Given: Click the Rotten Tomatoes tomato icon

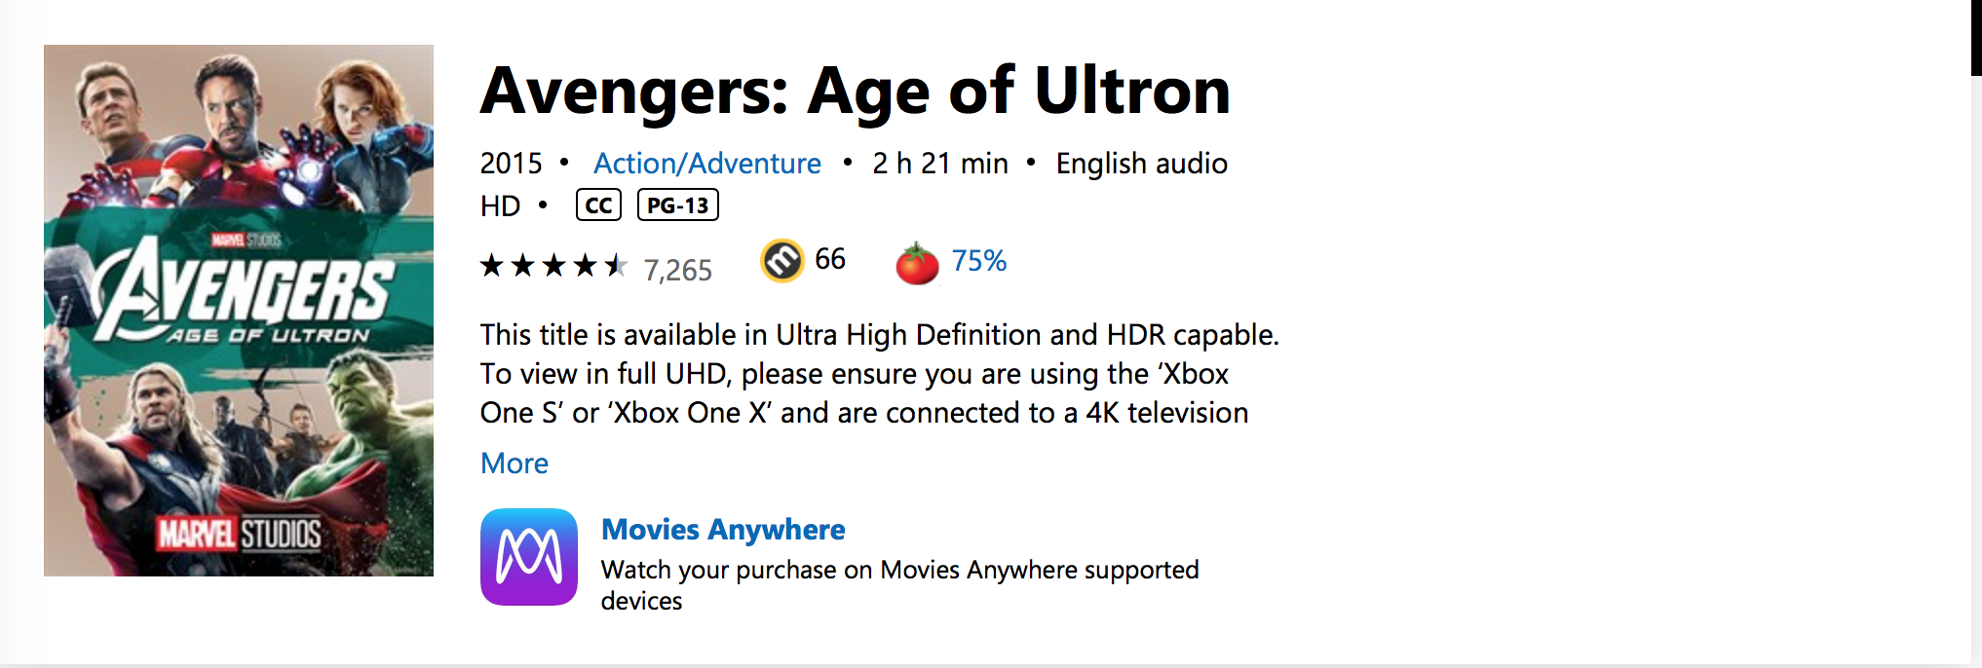Looking at the screenshot, I should pos(917,263).
